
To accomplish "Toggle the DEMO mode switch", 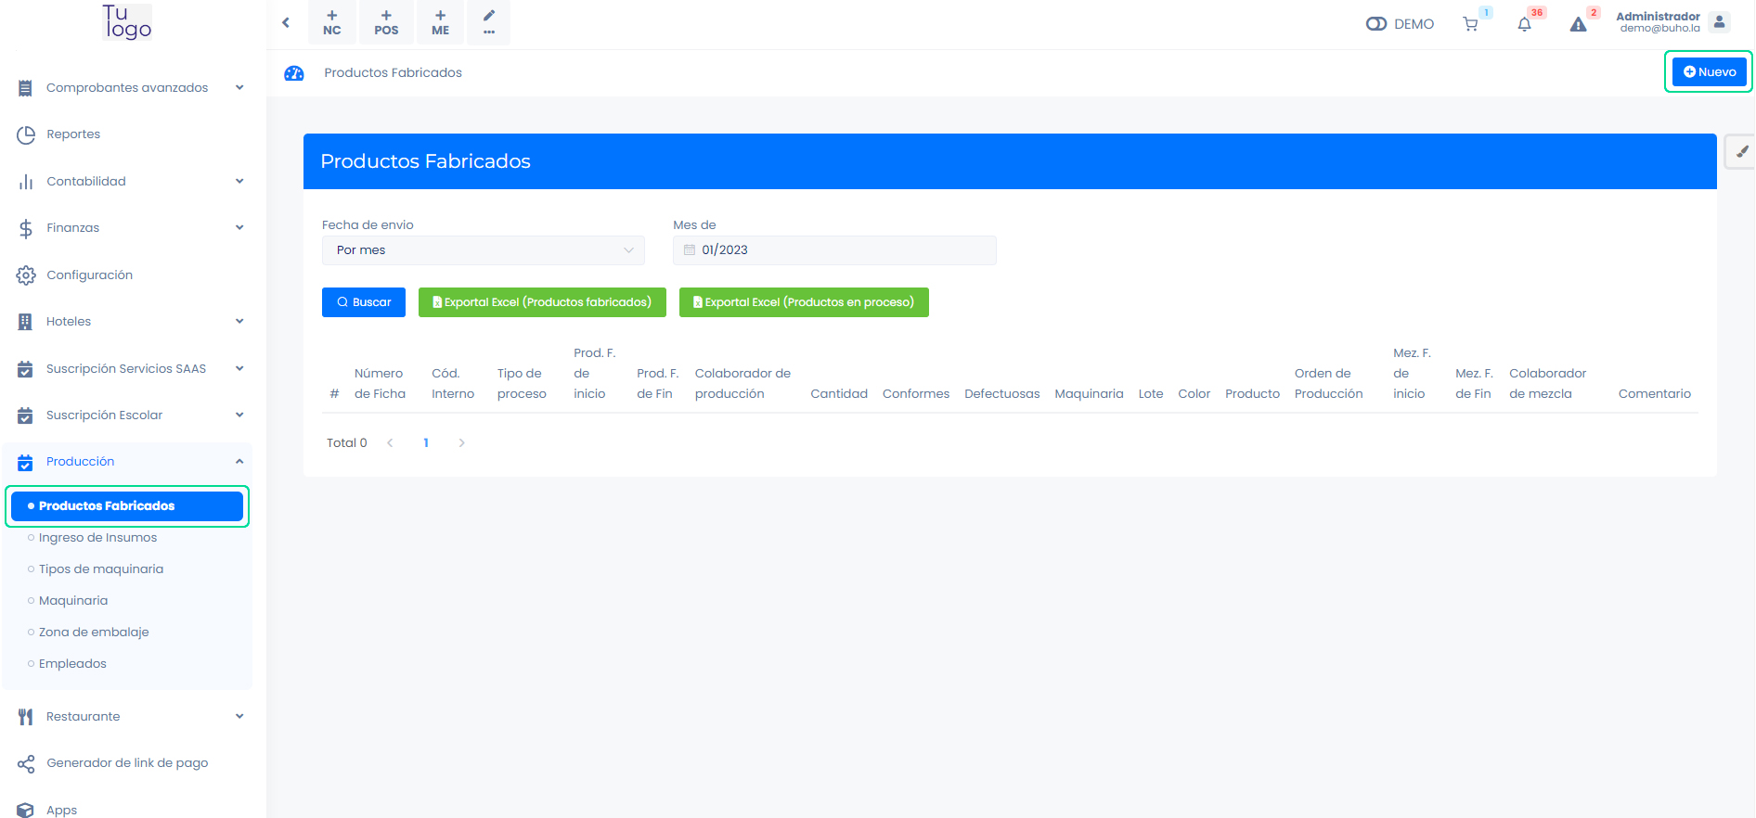I will coord(1375,24).
